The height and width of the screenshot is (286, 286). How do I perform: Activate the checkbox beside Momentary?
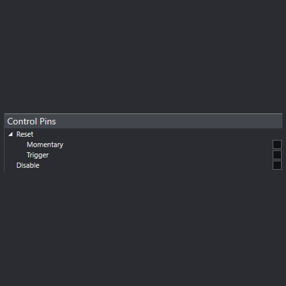pyautogui.click(x=277, y=144)
